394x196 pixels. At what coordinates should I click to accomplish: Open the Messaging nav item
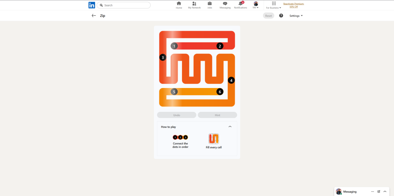pyautogui.click(x=225, y=5)
